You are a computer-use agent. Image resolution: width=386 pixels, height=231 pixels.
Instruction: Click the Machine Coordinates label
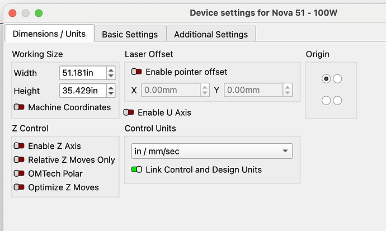tap(69, 107)
